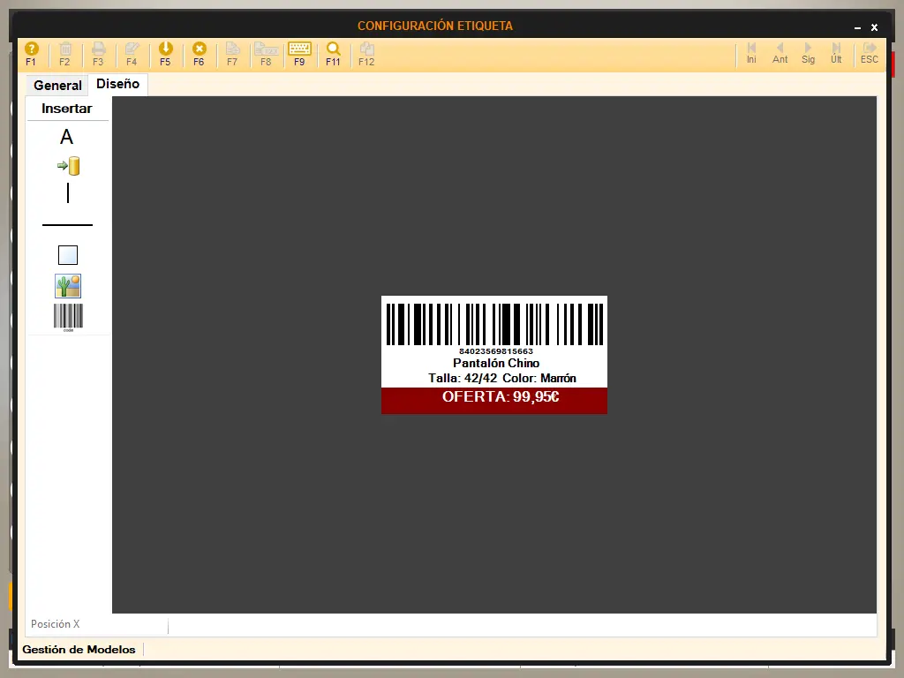The height and width of the screenshot is (678, 904).
Task: Go to next record with Sig
Action: coord(809,53)
